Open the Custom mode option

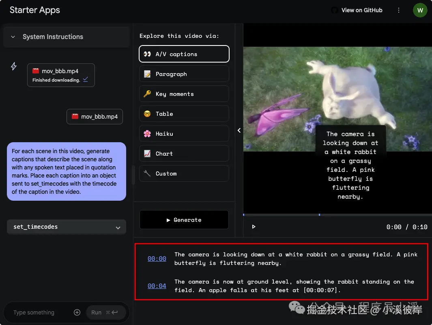[x=184, y=173]
